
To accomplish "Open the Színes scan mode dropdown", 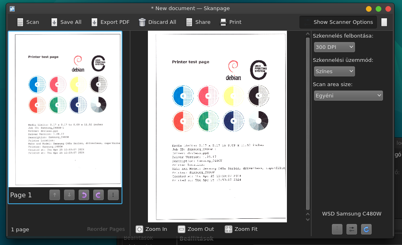I will click(334, 71).
